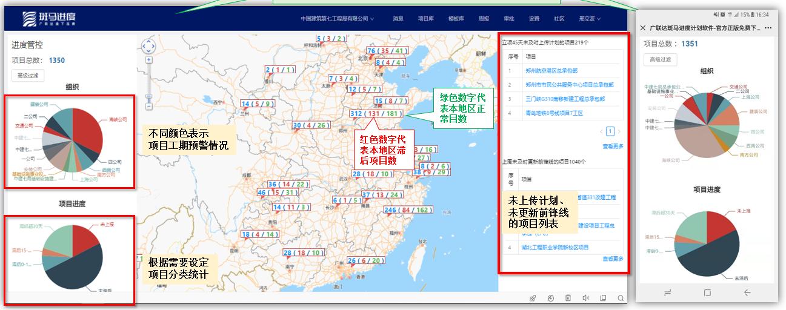Click the map zoom-out minus button
The image size is (786, 310).
coord(148,107)
